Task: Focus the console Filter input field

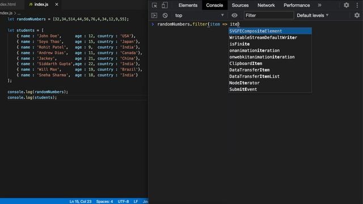Action: [268, 15]
